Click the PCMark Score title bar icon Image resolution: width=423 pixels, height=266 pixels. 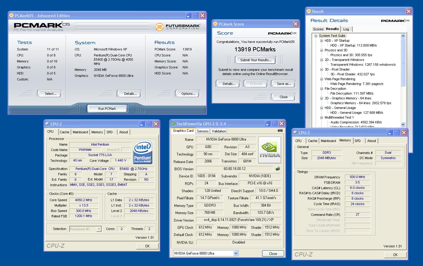pyautogui.click(x=215, y=24)
